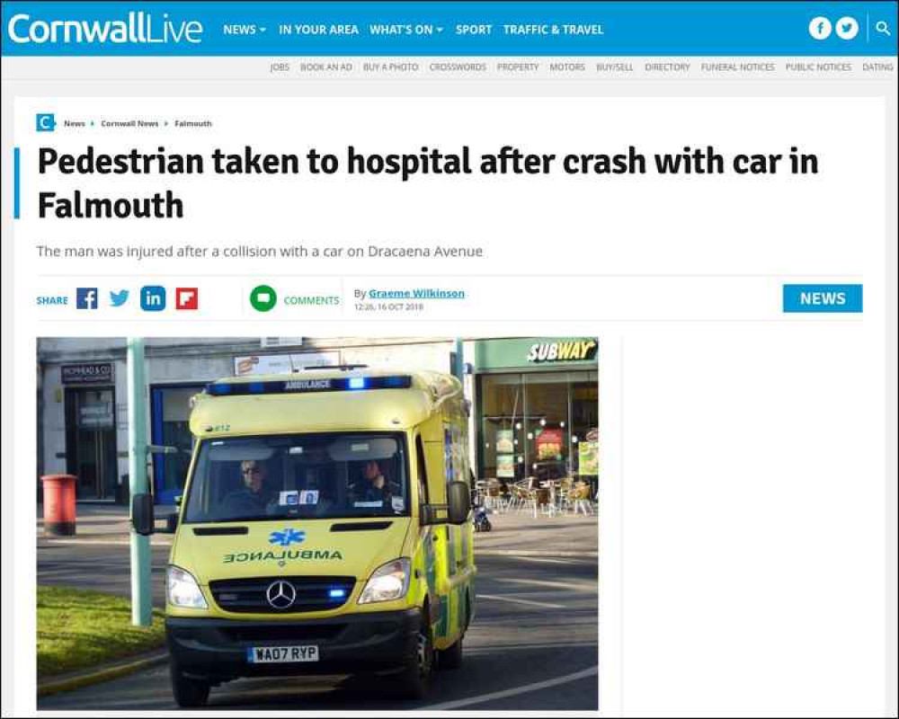Share article via Twitter bird icon

click(120, 298)
